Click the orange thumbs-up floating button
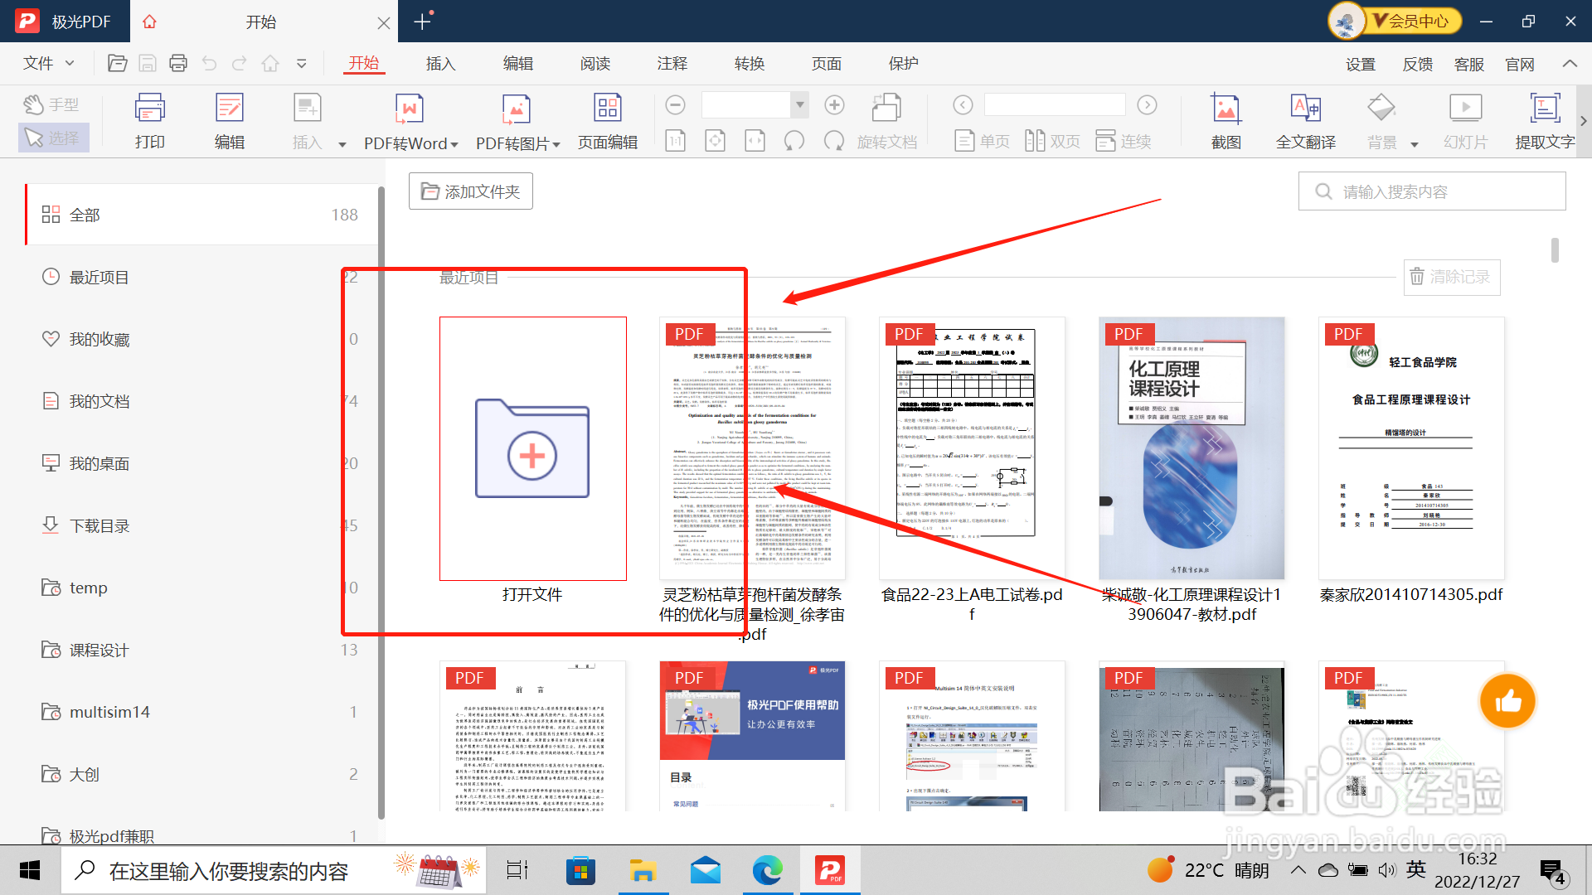This screenshot has height=895, width=1592. (1507, 701)
